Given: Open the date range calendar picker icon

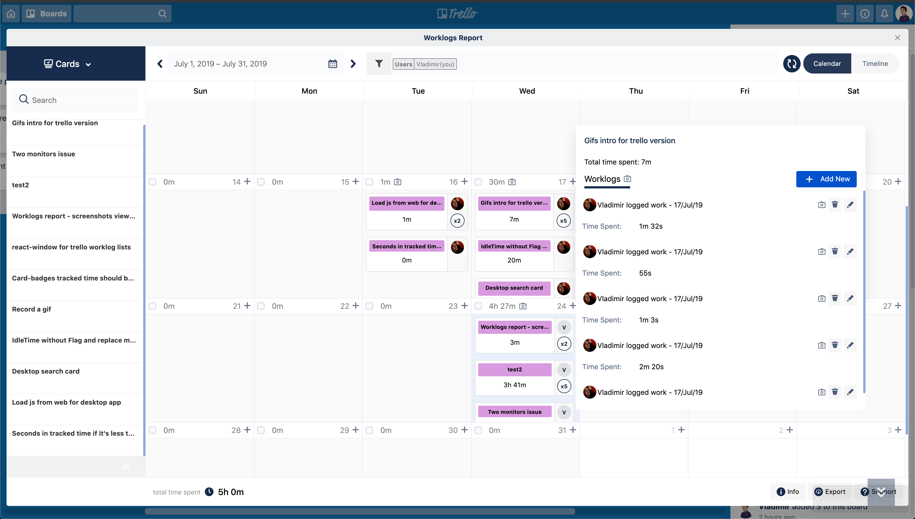Looking at the screenshot, I should [332, 64].
